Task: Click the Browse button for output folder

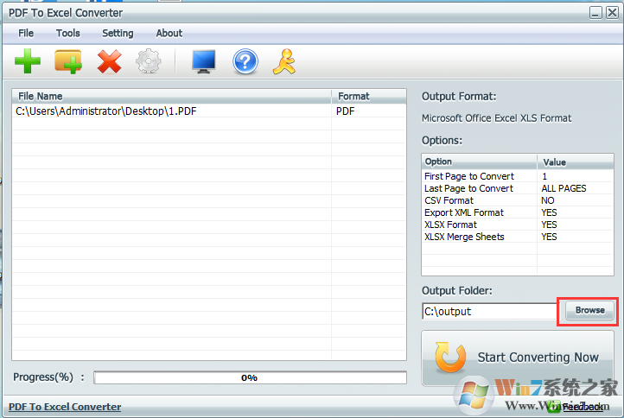Action: click(x=589, y=310)
